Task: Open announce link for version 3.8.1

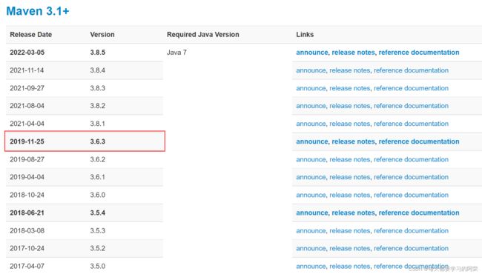Action: point(311,124)
